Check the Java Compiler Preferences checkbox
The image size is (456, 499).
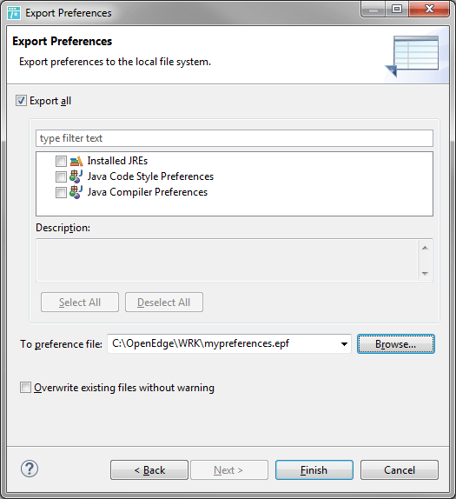click(x=61, y=192)
